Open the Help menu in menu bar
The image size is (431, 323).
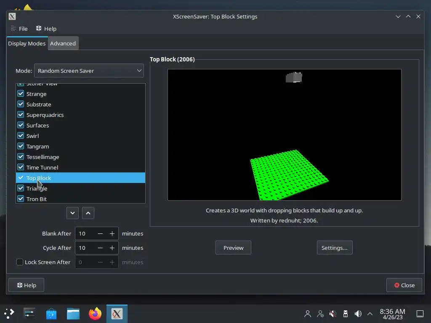click(x=46, y=29)
